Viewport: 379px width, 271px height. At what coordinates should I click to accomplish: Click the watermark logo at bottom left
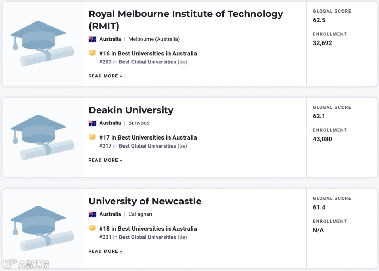26,264
